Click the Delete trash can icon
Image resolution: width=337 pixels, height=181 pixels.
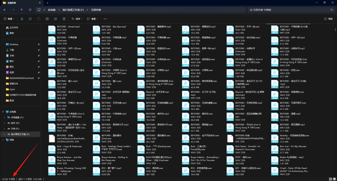coord(64,19)
